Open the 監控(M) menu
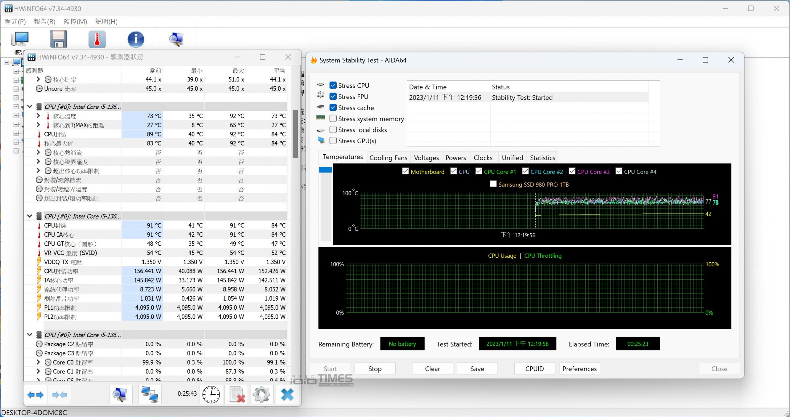Viewport: 790px width, 417px height. pos(75,22)
